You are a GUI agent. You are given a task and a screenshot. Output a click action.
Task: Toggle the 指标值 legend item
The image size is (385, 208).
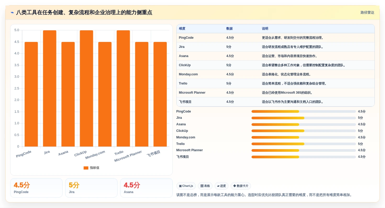tap(91, 168)
